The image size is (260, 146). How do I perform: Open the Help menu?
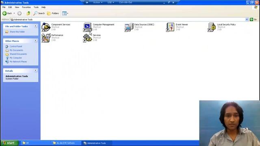[43, 7]
